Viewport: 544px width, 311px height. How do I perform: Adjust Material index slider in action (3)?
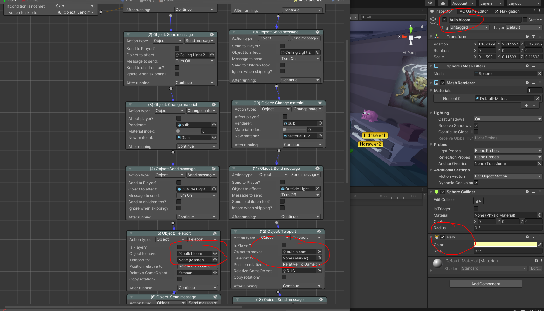(189, 131)
